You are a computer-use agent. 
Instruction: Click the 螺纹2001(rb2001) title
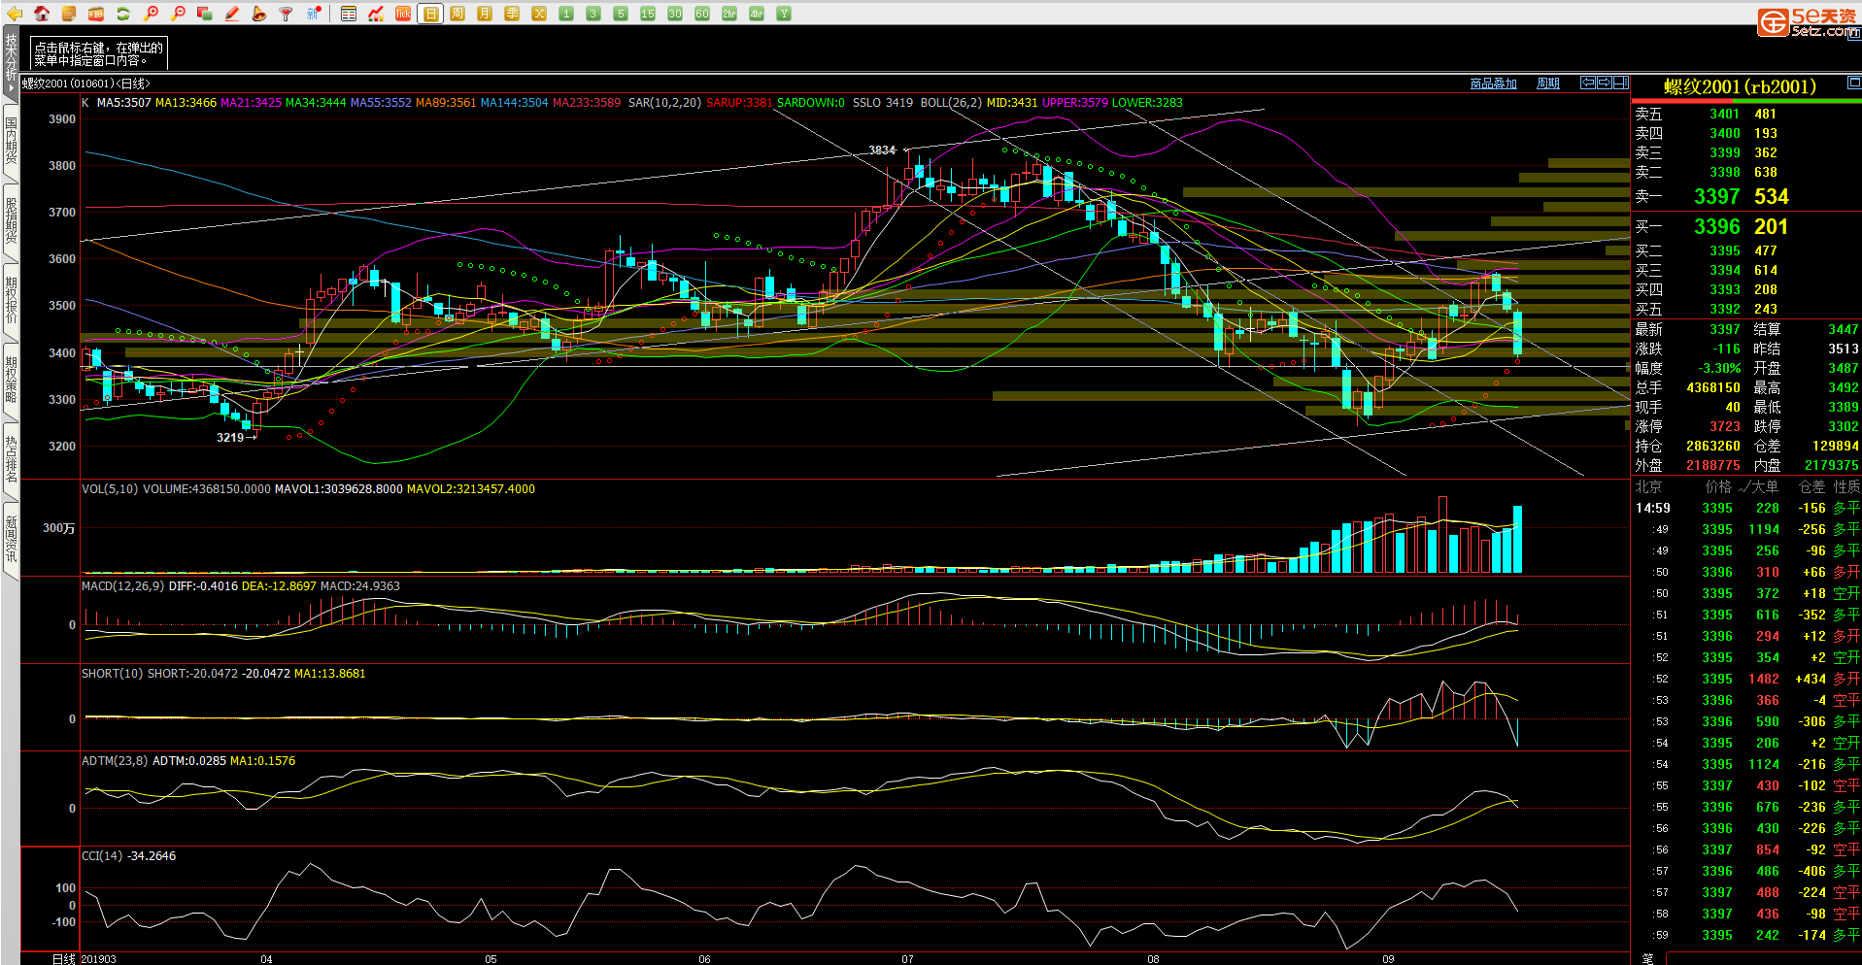[x=1740, y=86]
